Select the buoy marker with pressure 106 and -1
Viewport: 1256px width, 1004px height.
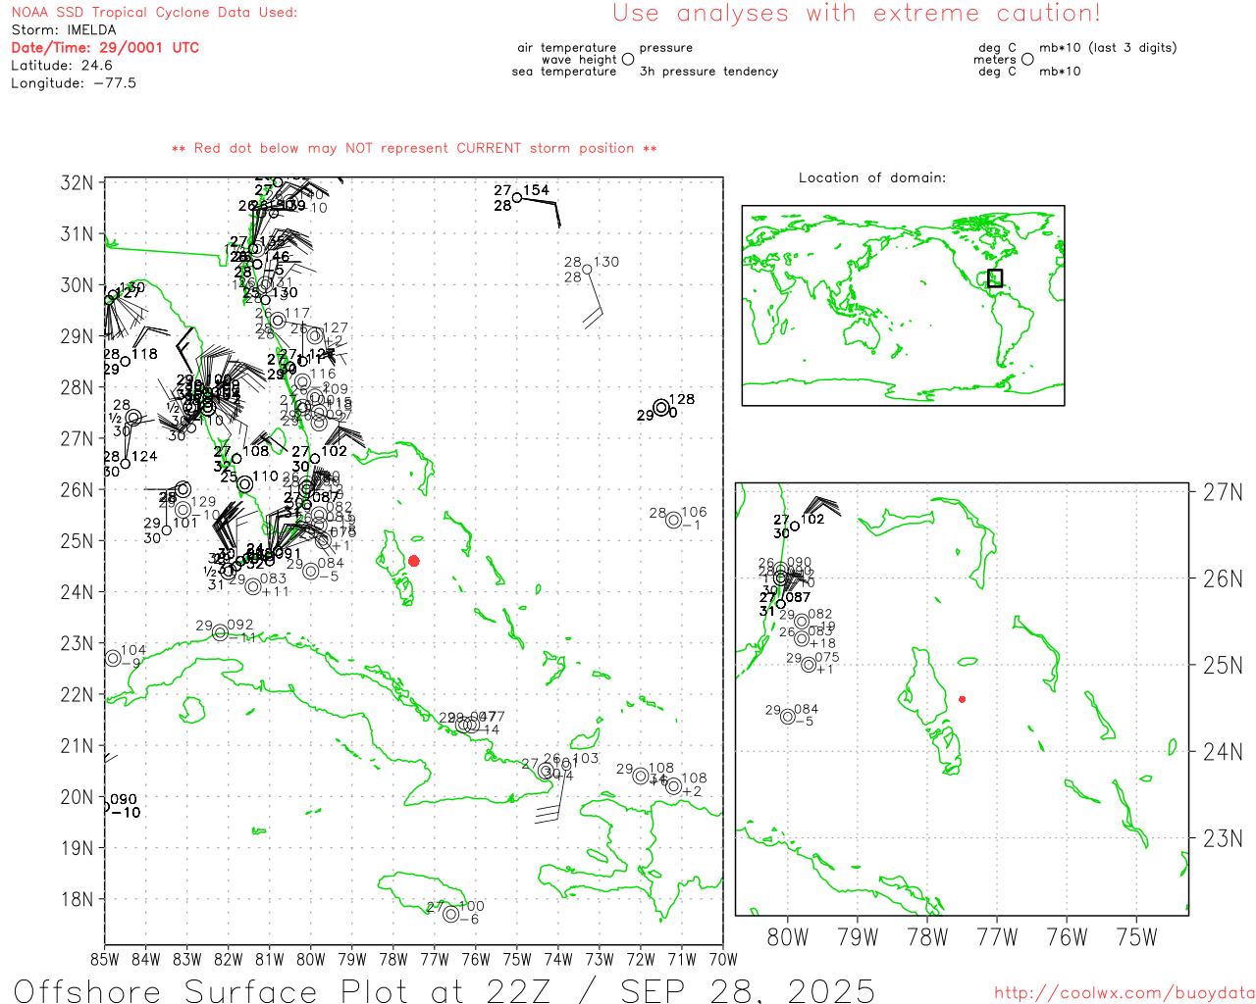tap(673, 520)
